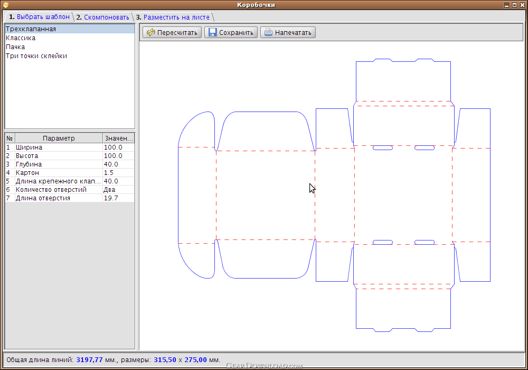Screen dimensions: 528x370
Task: Open the 'Количество отверстий' value Два
Action: click(118, 189)
